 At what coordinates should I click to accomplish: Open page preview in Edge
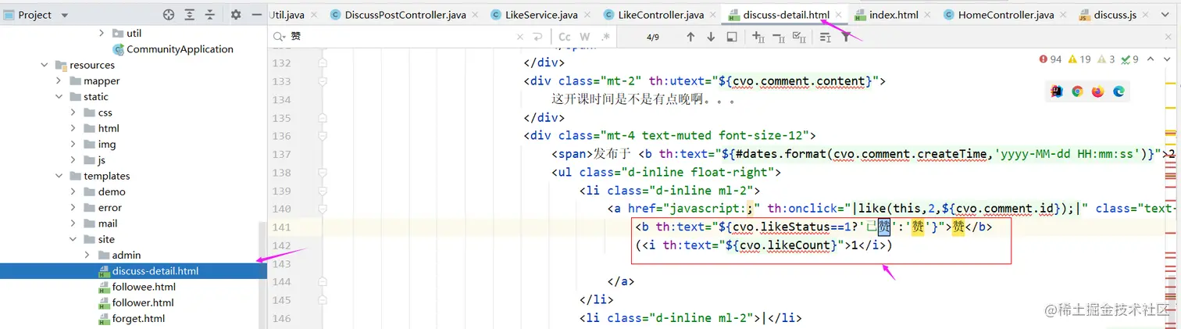point(1118,91)
